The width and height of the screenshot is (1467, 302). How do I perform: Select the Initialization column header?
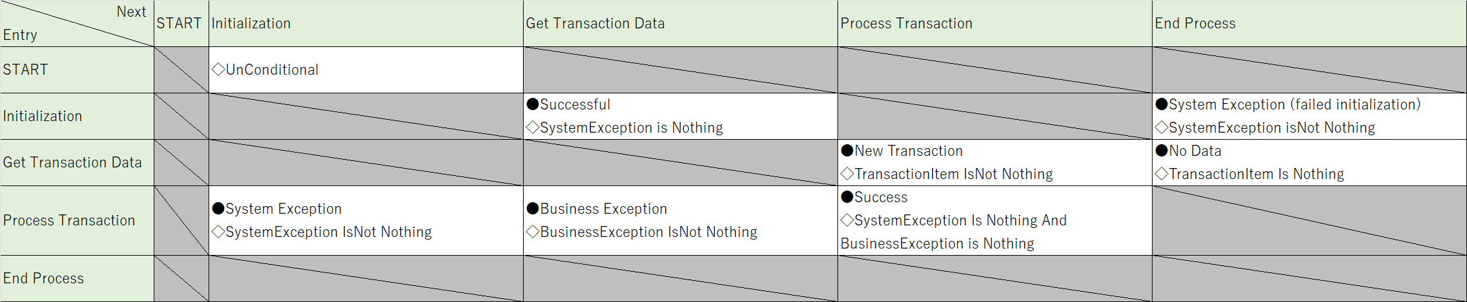(x=366, y=23)
